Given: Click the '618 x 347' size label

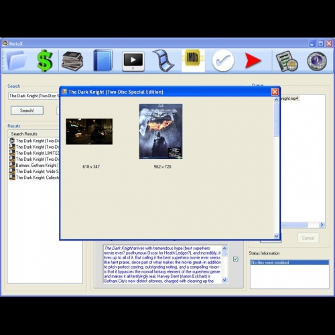Looking at the screenshot, I should coord(91,167).
